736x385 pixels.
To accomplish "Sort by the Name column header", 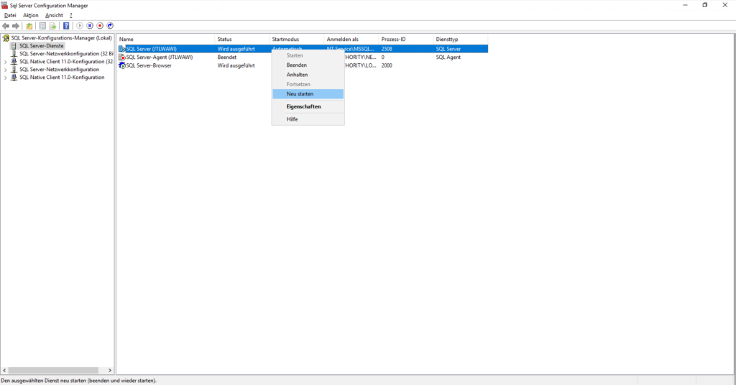I will click(x=166, y=40).
